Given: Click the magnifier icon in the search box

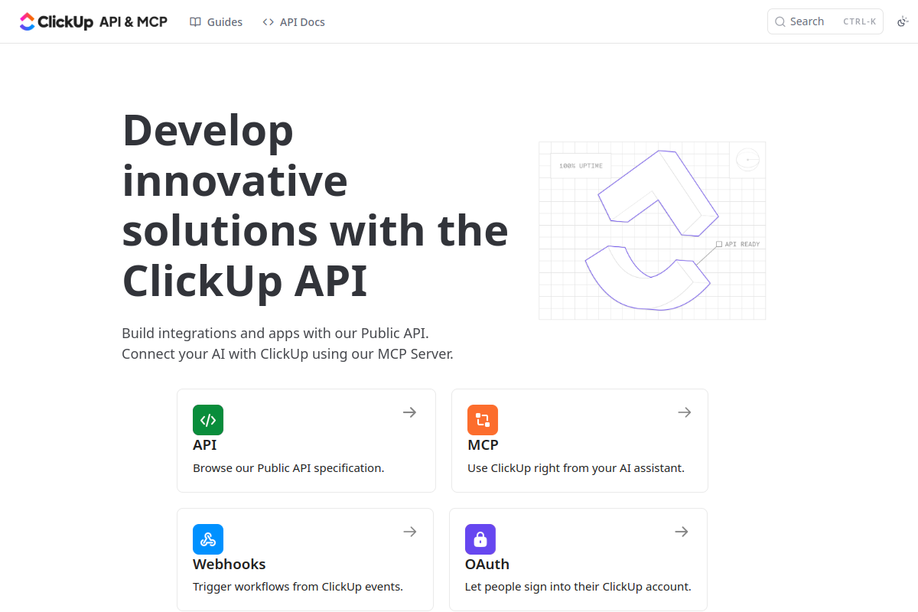Looking at the screenshot, I should pyautogui.click(x=780, y=21).
